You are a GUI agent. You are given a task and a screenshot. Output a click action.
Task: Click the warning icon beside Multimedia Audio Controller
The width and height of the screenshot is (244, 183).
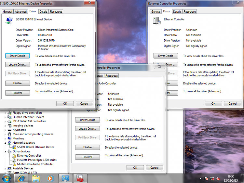click(14, 164)
